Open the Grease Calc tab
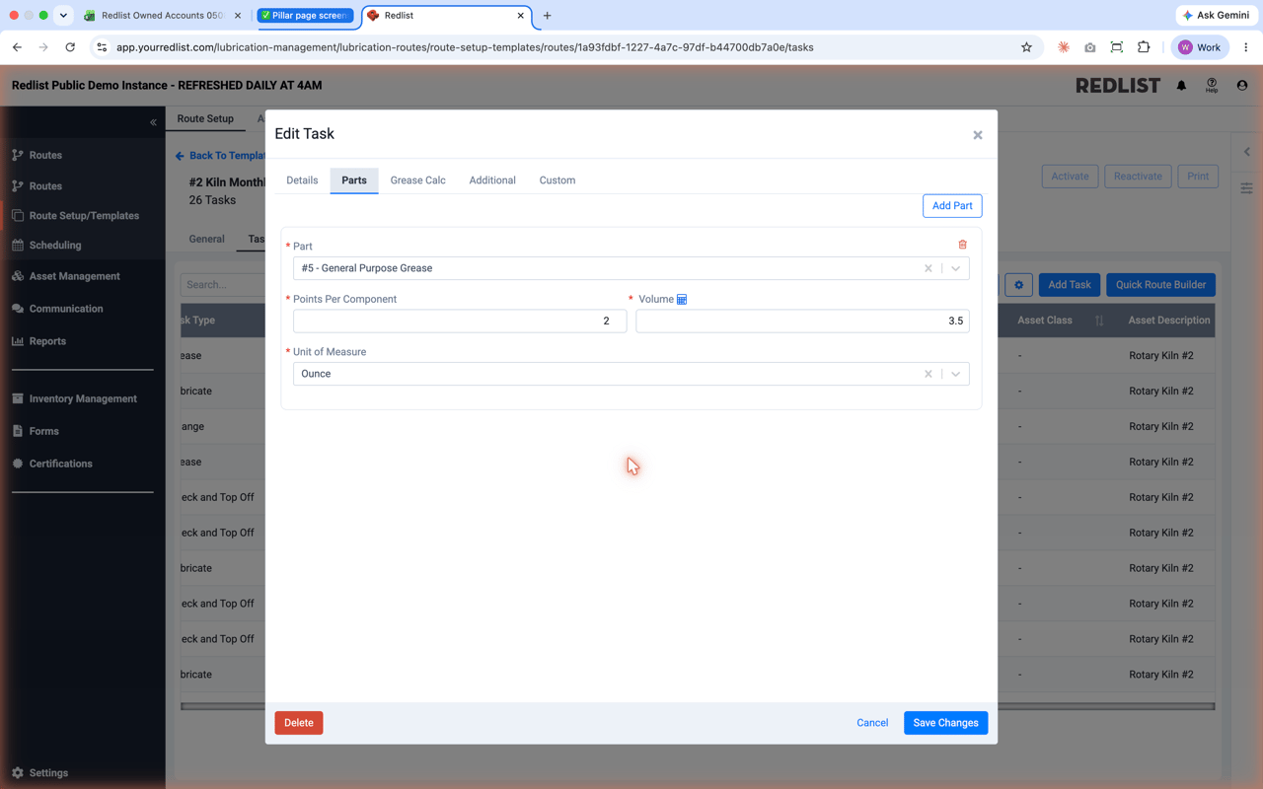Viewport: 1263px width, 789px height. click(x=417, y=180)
